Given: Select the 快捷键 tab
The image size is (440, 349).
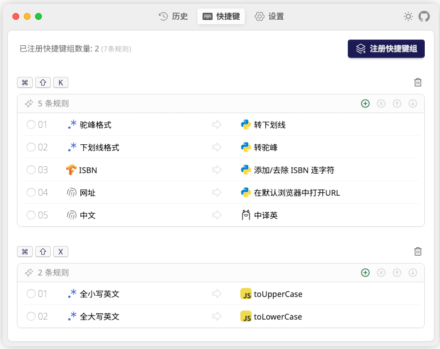Looking at the screenshot, I should pos(221,17).
